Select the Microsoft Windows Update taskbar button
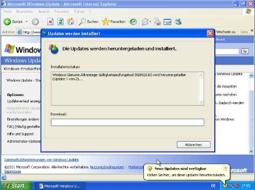This screenshot has width=255, height=190. [x=60, y=186]
